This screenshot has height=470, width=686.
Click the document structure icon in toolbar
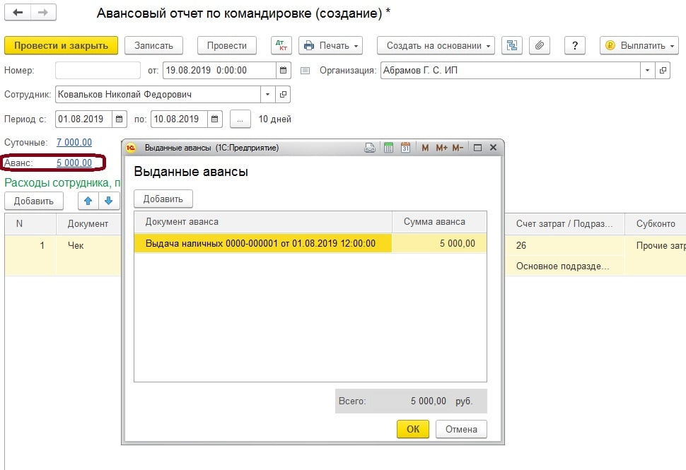[511, 45]
